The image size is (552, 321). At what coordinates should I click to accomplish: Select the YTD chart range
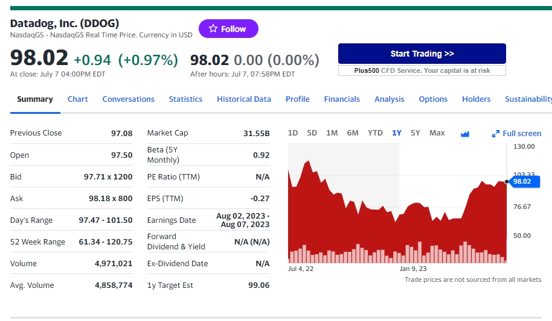coord(375,132)
